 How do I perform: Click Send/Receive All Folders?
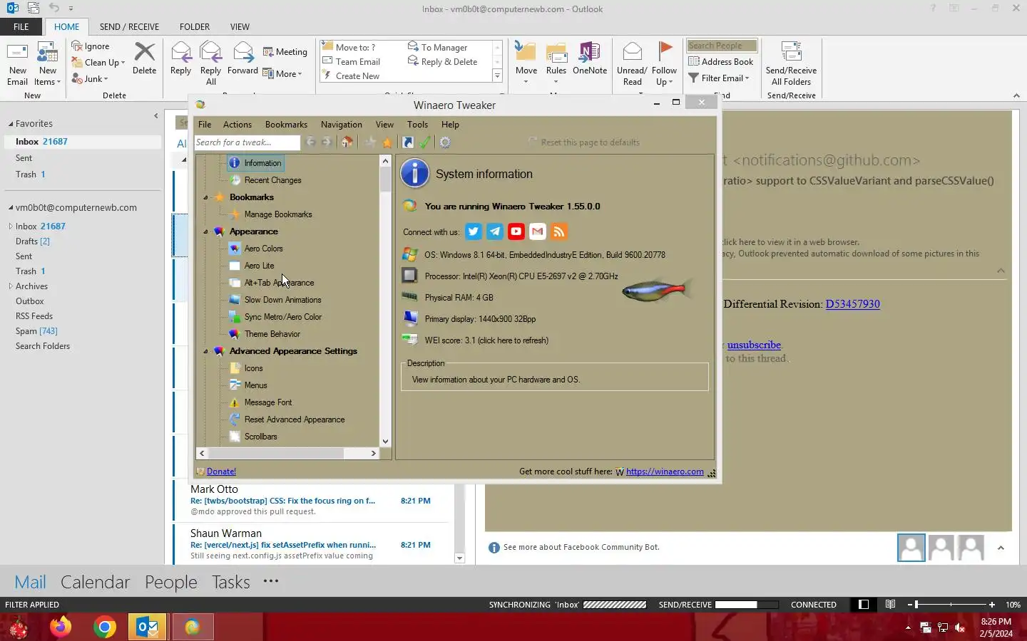(x=791, y=64)
